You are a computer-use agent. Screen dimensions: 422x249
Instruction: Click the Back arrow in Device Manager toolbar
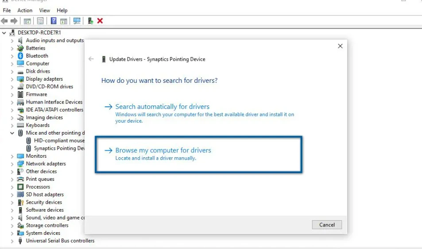coord(4,21)
